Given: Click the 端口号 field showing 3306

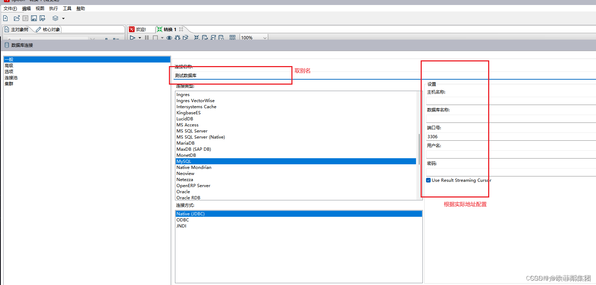Looking at the screenshot, I should pyautogui.click(x=511, y=136).
